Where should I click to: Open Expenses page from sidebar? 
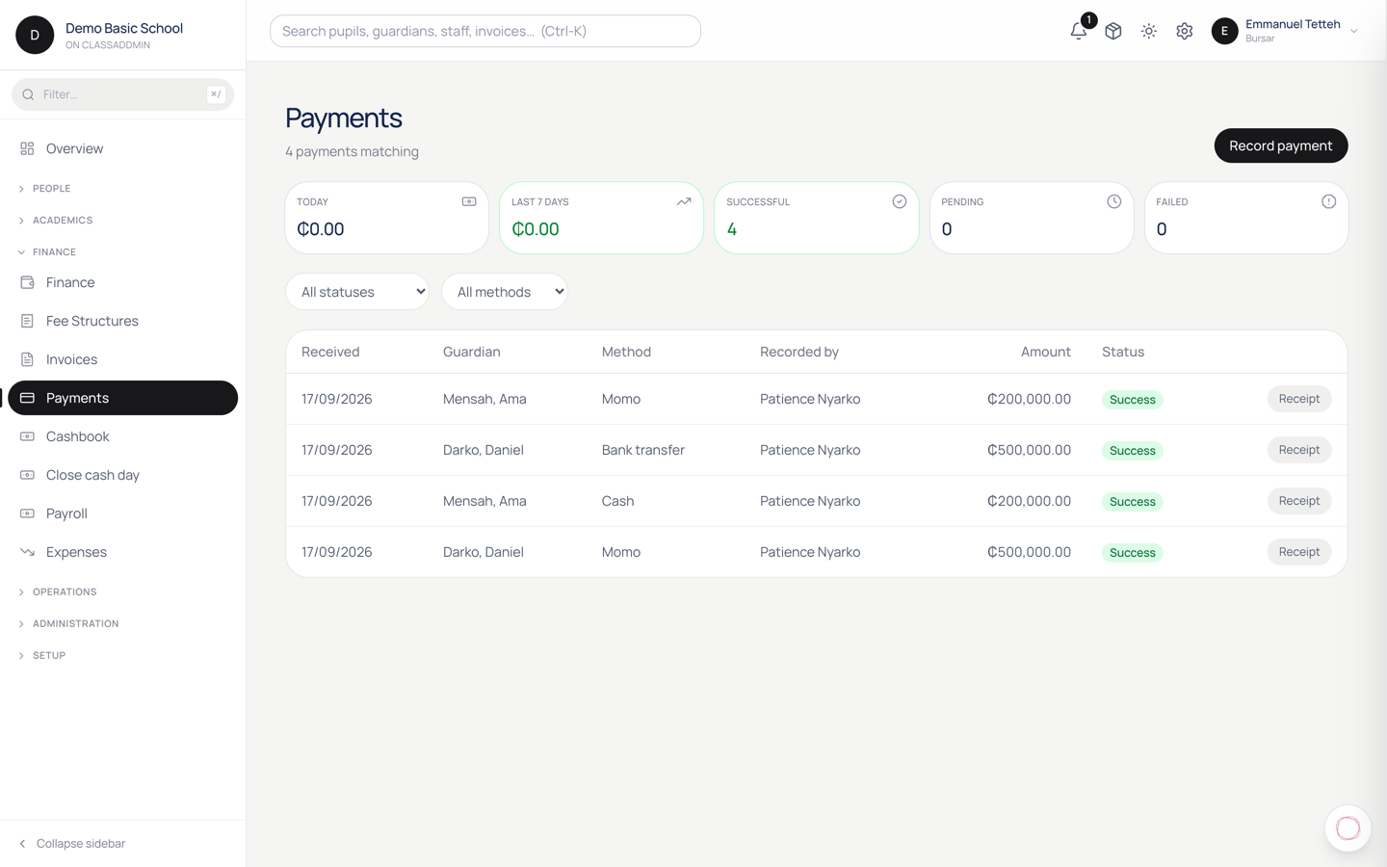(122, 552)
